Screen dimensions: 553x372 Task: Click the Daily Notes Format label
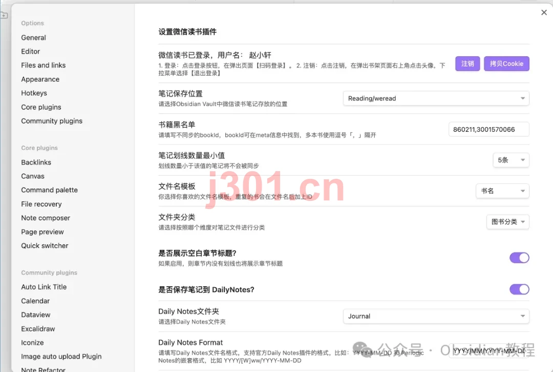click(190, 342)
